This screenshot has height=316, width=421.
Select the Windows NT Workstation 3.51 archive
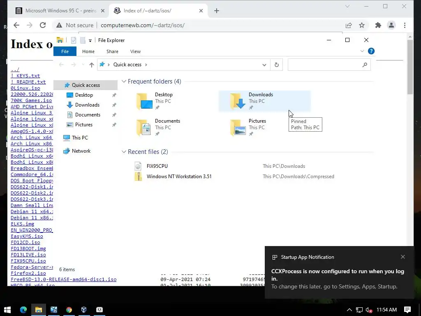click(179, 177)
